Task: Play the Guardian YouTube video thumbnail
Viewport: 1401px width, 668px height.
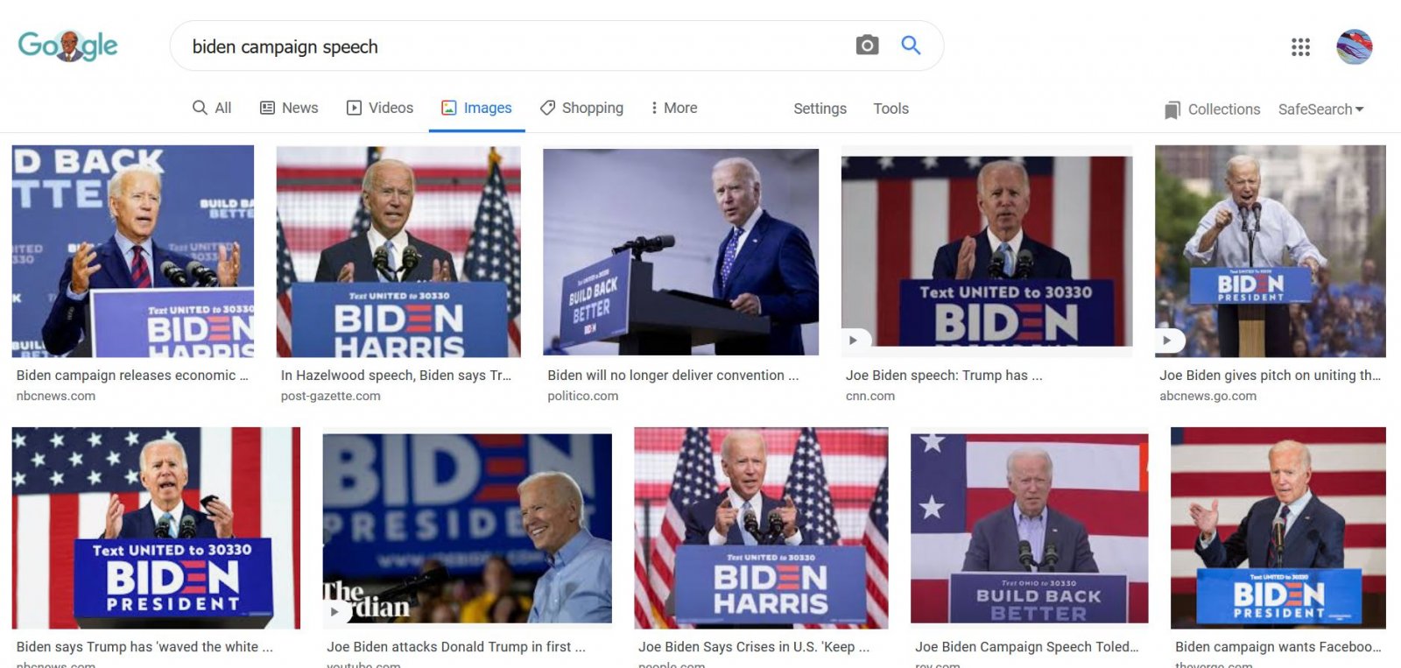Action: click(x=334, y=611)
